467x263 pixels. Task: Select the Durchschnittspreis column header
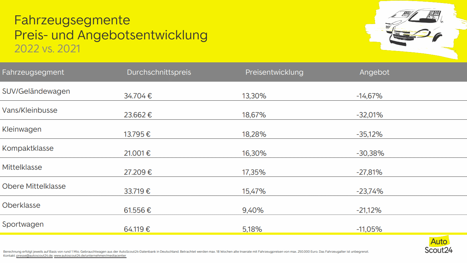159,72
